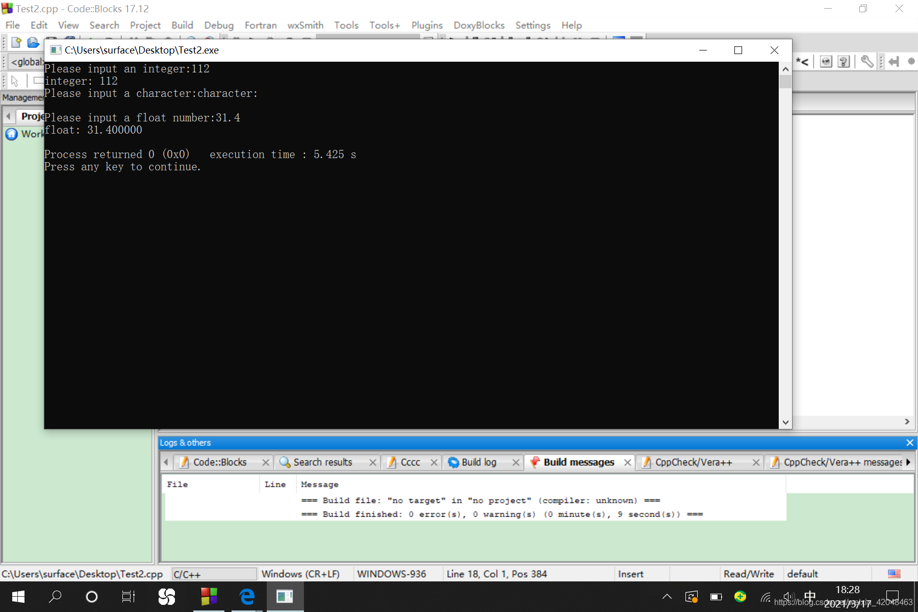The width and height of the screenshot is (918, 612).
Task: Open an existing file via the folder icon
Action: (33, 43)
